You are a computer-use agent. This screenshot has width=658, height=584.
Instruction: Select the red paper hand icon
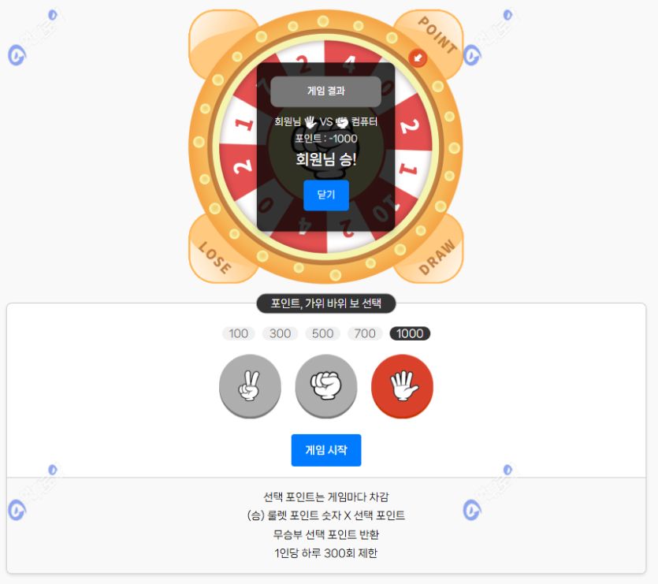tap(402, 386)
